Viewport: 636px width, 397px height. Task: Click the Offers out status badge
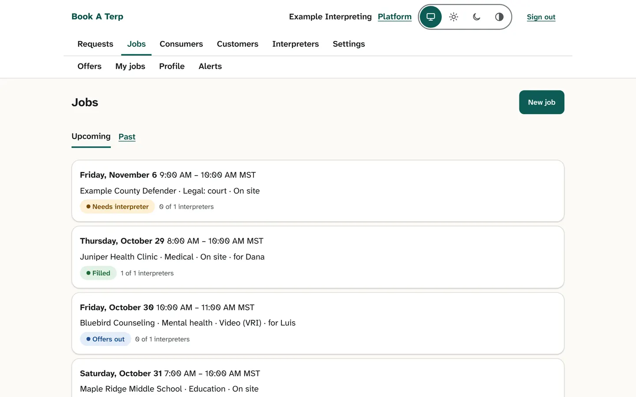click(105, 339)
